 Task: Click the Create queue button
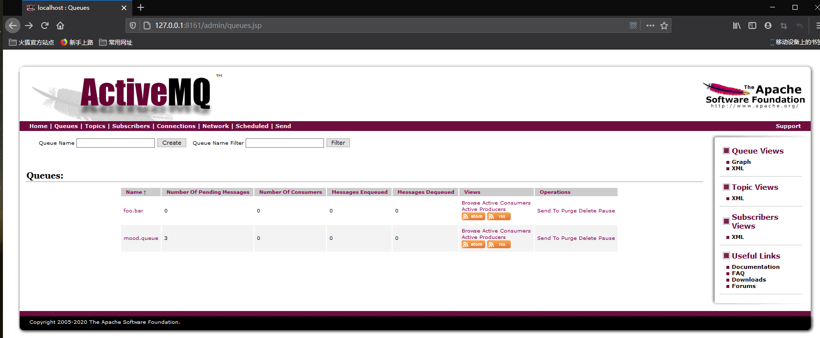pos(172,143)
